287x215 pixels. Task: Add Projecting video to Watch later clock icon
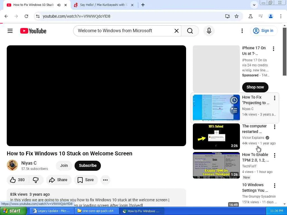234,100
